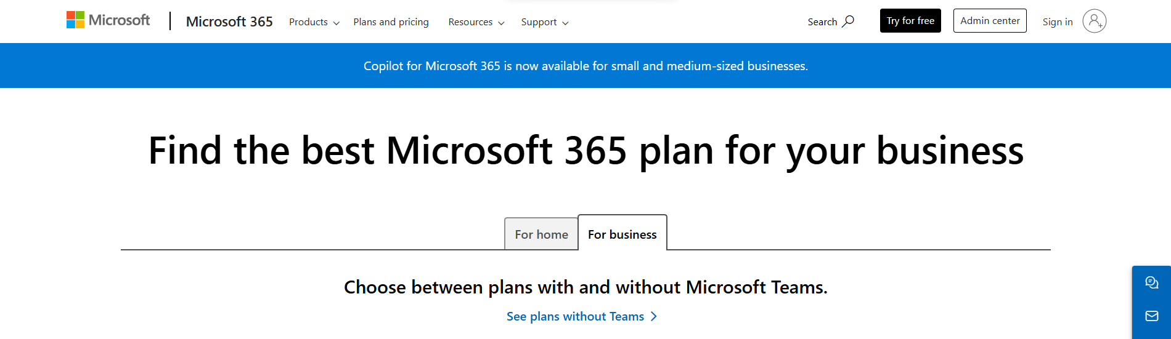
Task: Click the account avatar icon
Action: 1094,21
